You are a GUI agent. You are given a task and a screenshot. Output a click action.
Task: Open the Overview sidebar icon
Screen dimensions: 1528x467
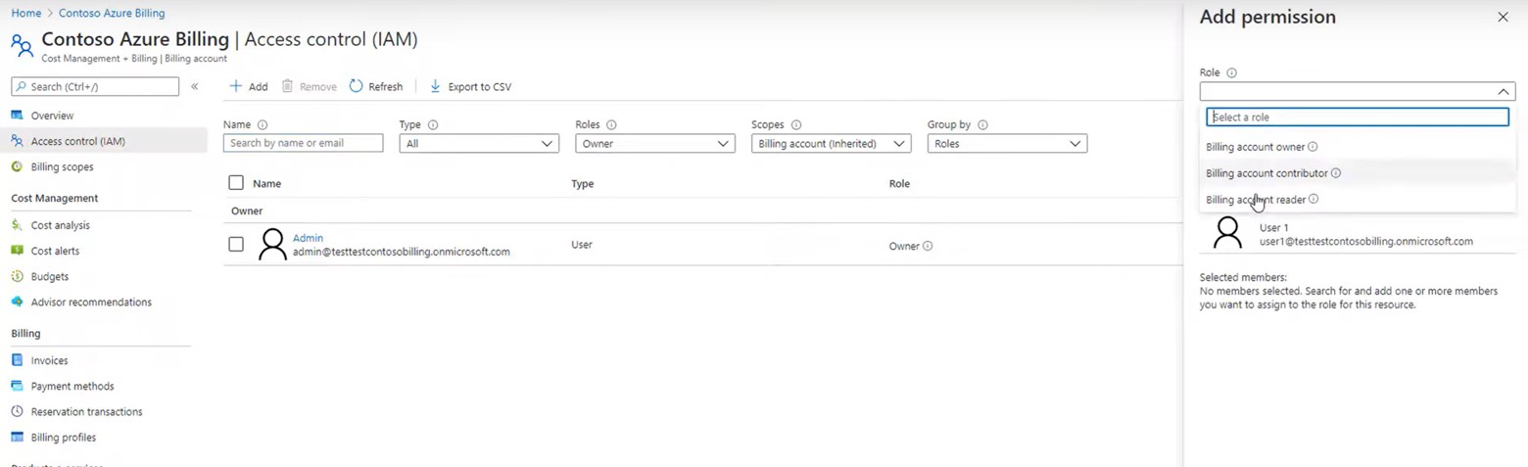17,116
